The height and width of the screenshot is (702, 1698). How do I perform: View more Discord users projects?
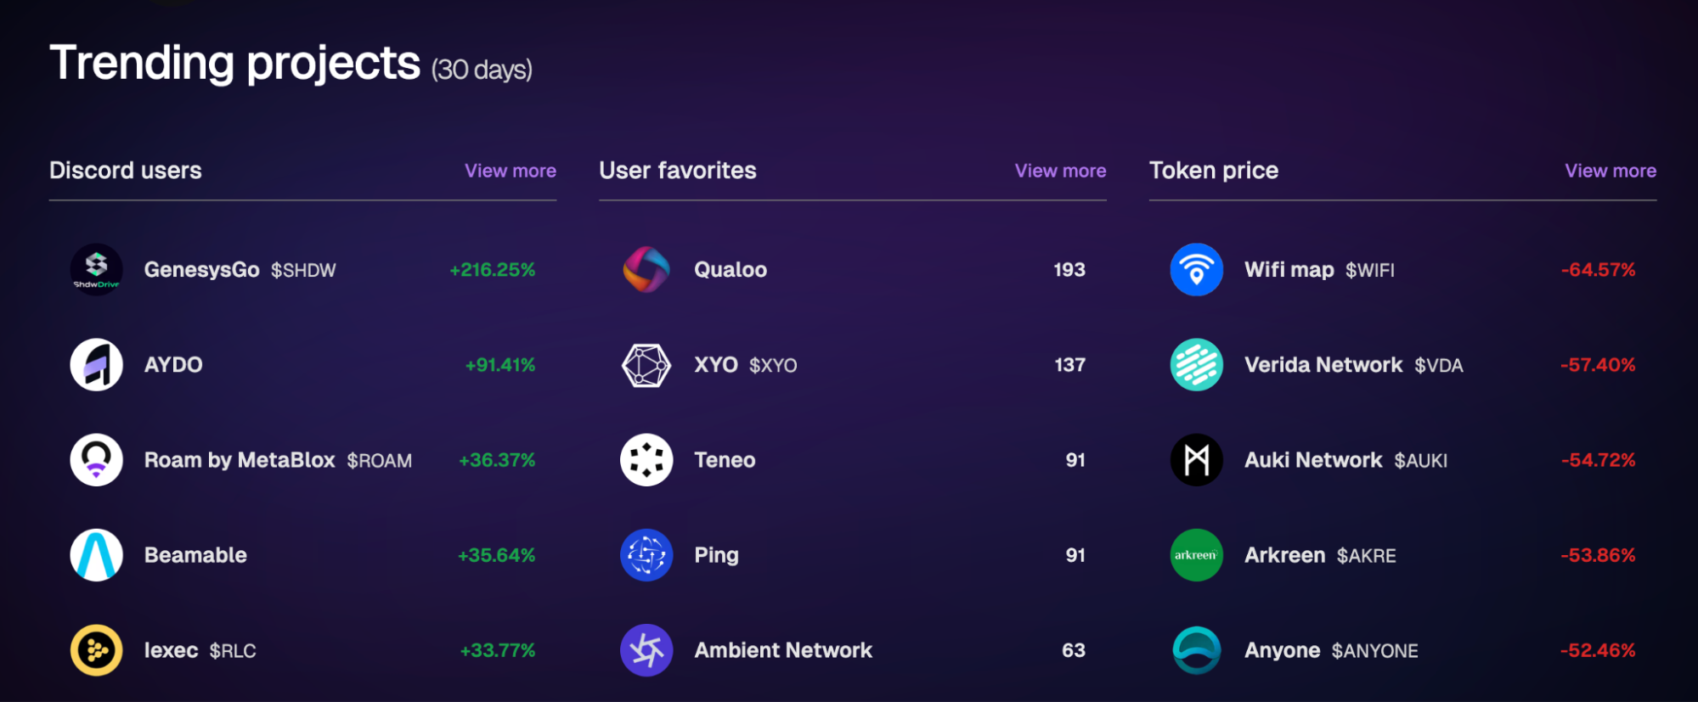coord(511,171)
